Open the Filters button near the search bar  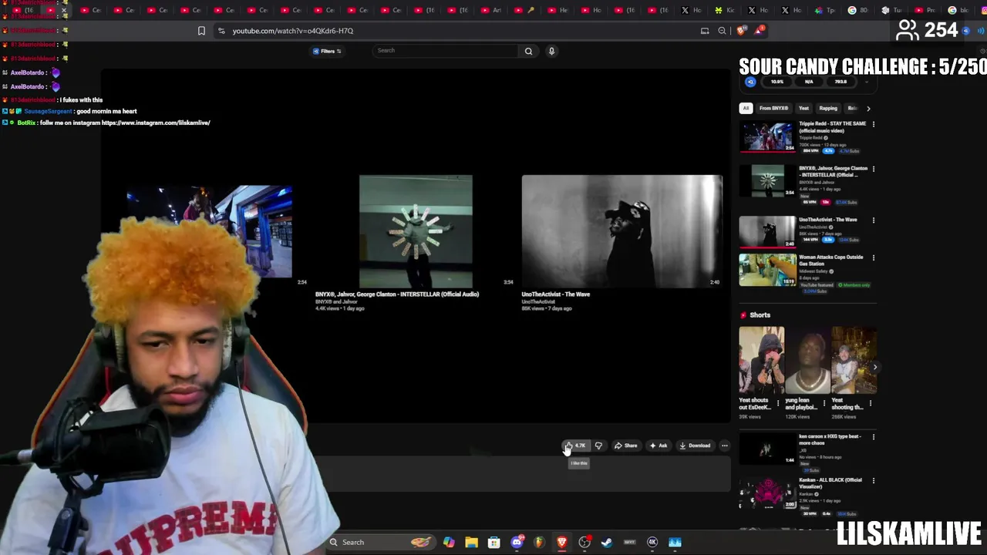click(x=327, y=51)
